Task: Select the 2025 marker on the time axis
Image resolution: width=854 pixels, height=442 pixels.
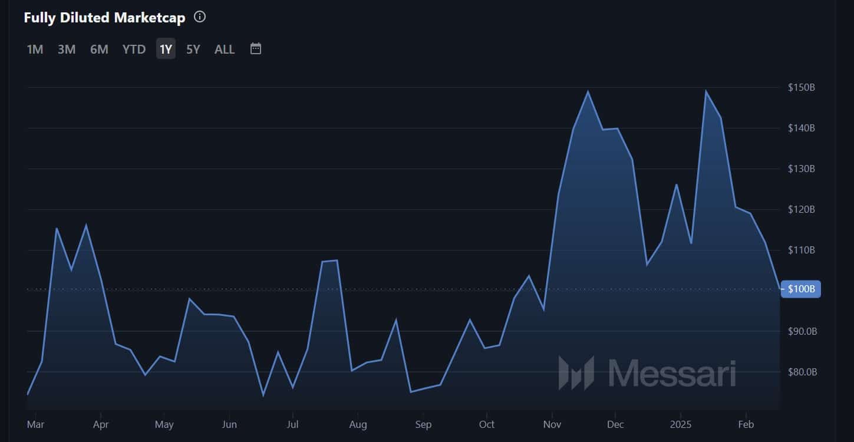Action: click(680, 424)
